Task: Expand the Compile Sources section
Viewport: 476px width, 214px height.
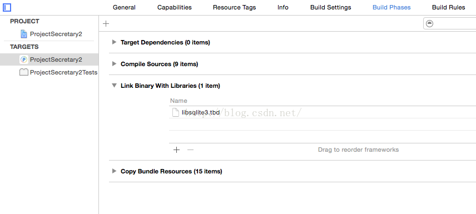Action: (114, 64)
